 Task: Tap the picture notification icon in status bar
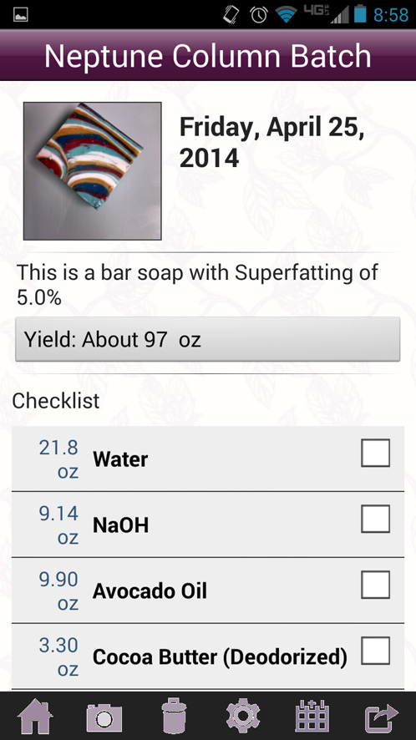21,15
